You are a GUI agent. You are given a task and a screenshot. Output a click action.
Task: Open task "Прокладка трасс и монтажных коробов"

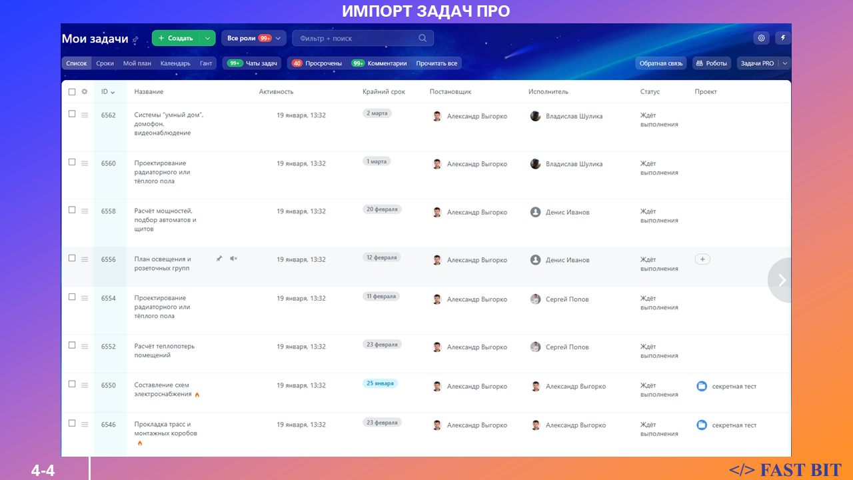166,429
